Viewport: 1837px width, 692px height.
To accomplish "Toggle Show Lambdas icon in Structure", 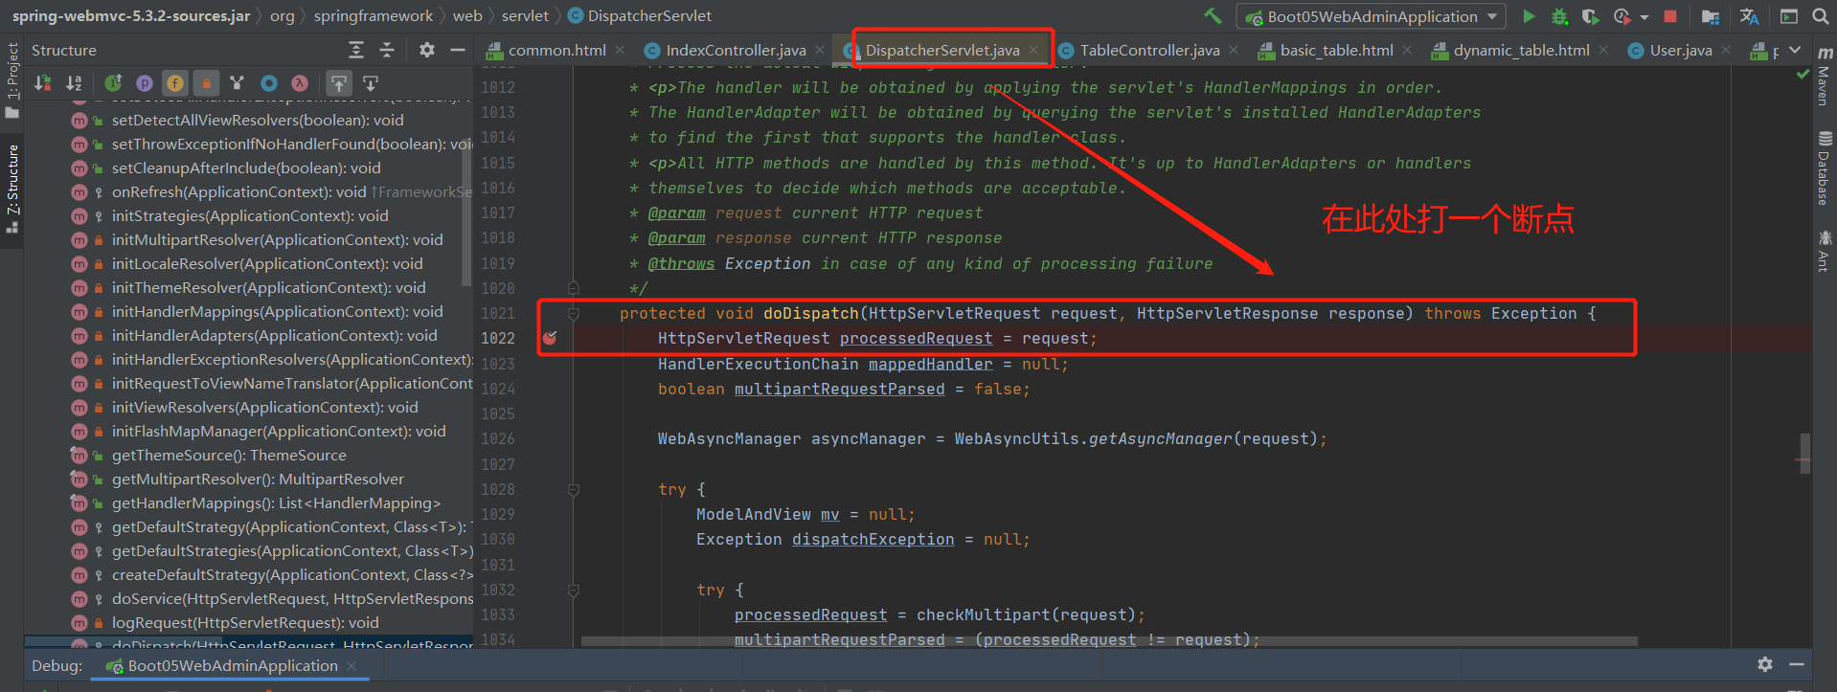I will pos(300,83).
